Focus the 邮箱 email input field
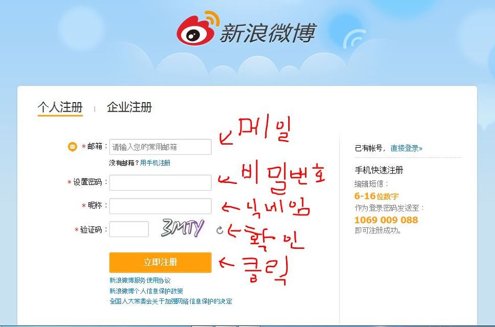Screen dimensions: 495x327 pyautogui.click(x=160, y=147)
